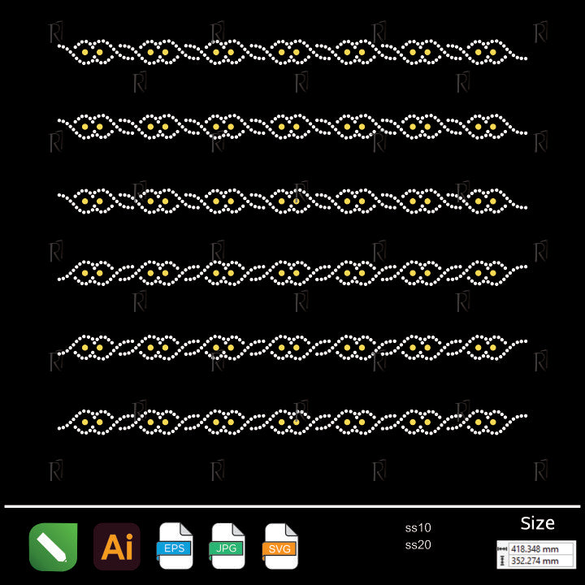Screen dimensions: 585x585
Task: Select the ss10 stone size label
Action: coord(418,528)
